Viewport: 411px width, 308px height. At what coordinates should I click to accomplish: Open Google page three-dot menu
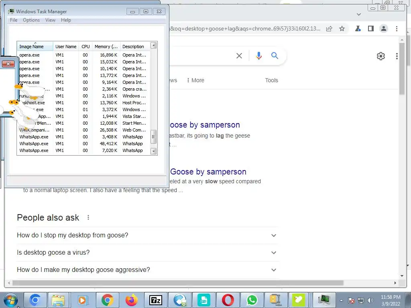click(397, 56)
